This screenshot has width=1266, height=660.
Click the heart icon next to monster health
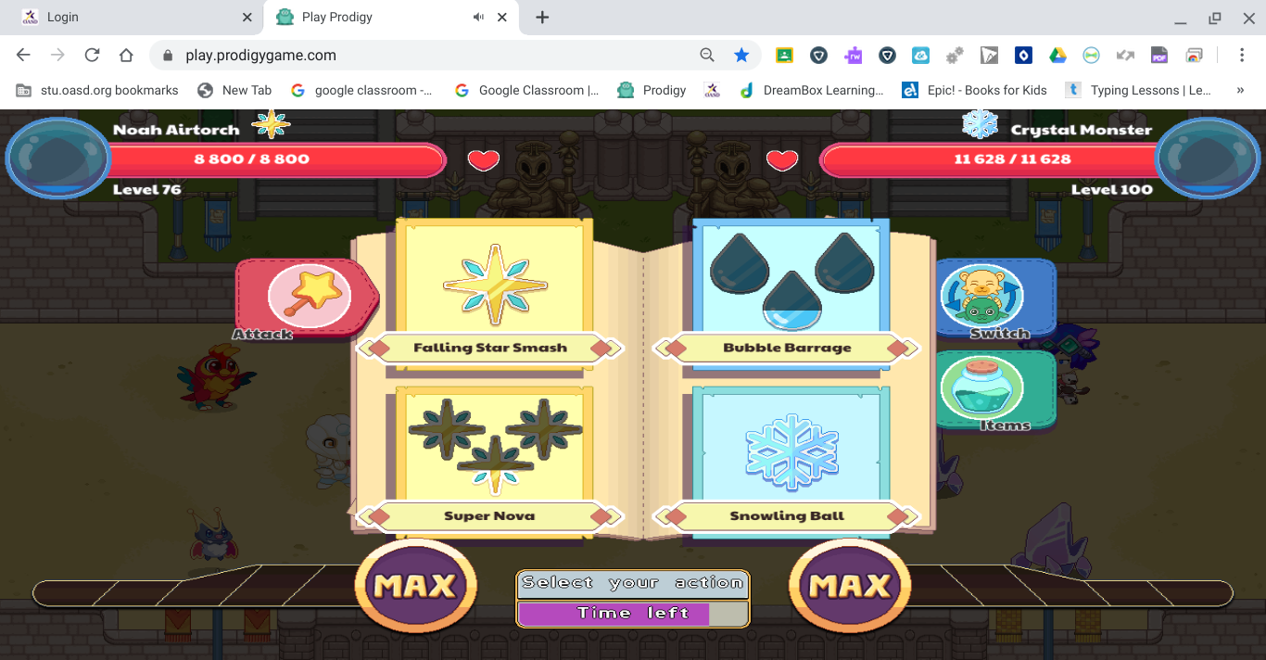[x=782, y=160]
